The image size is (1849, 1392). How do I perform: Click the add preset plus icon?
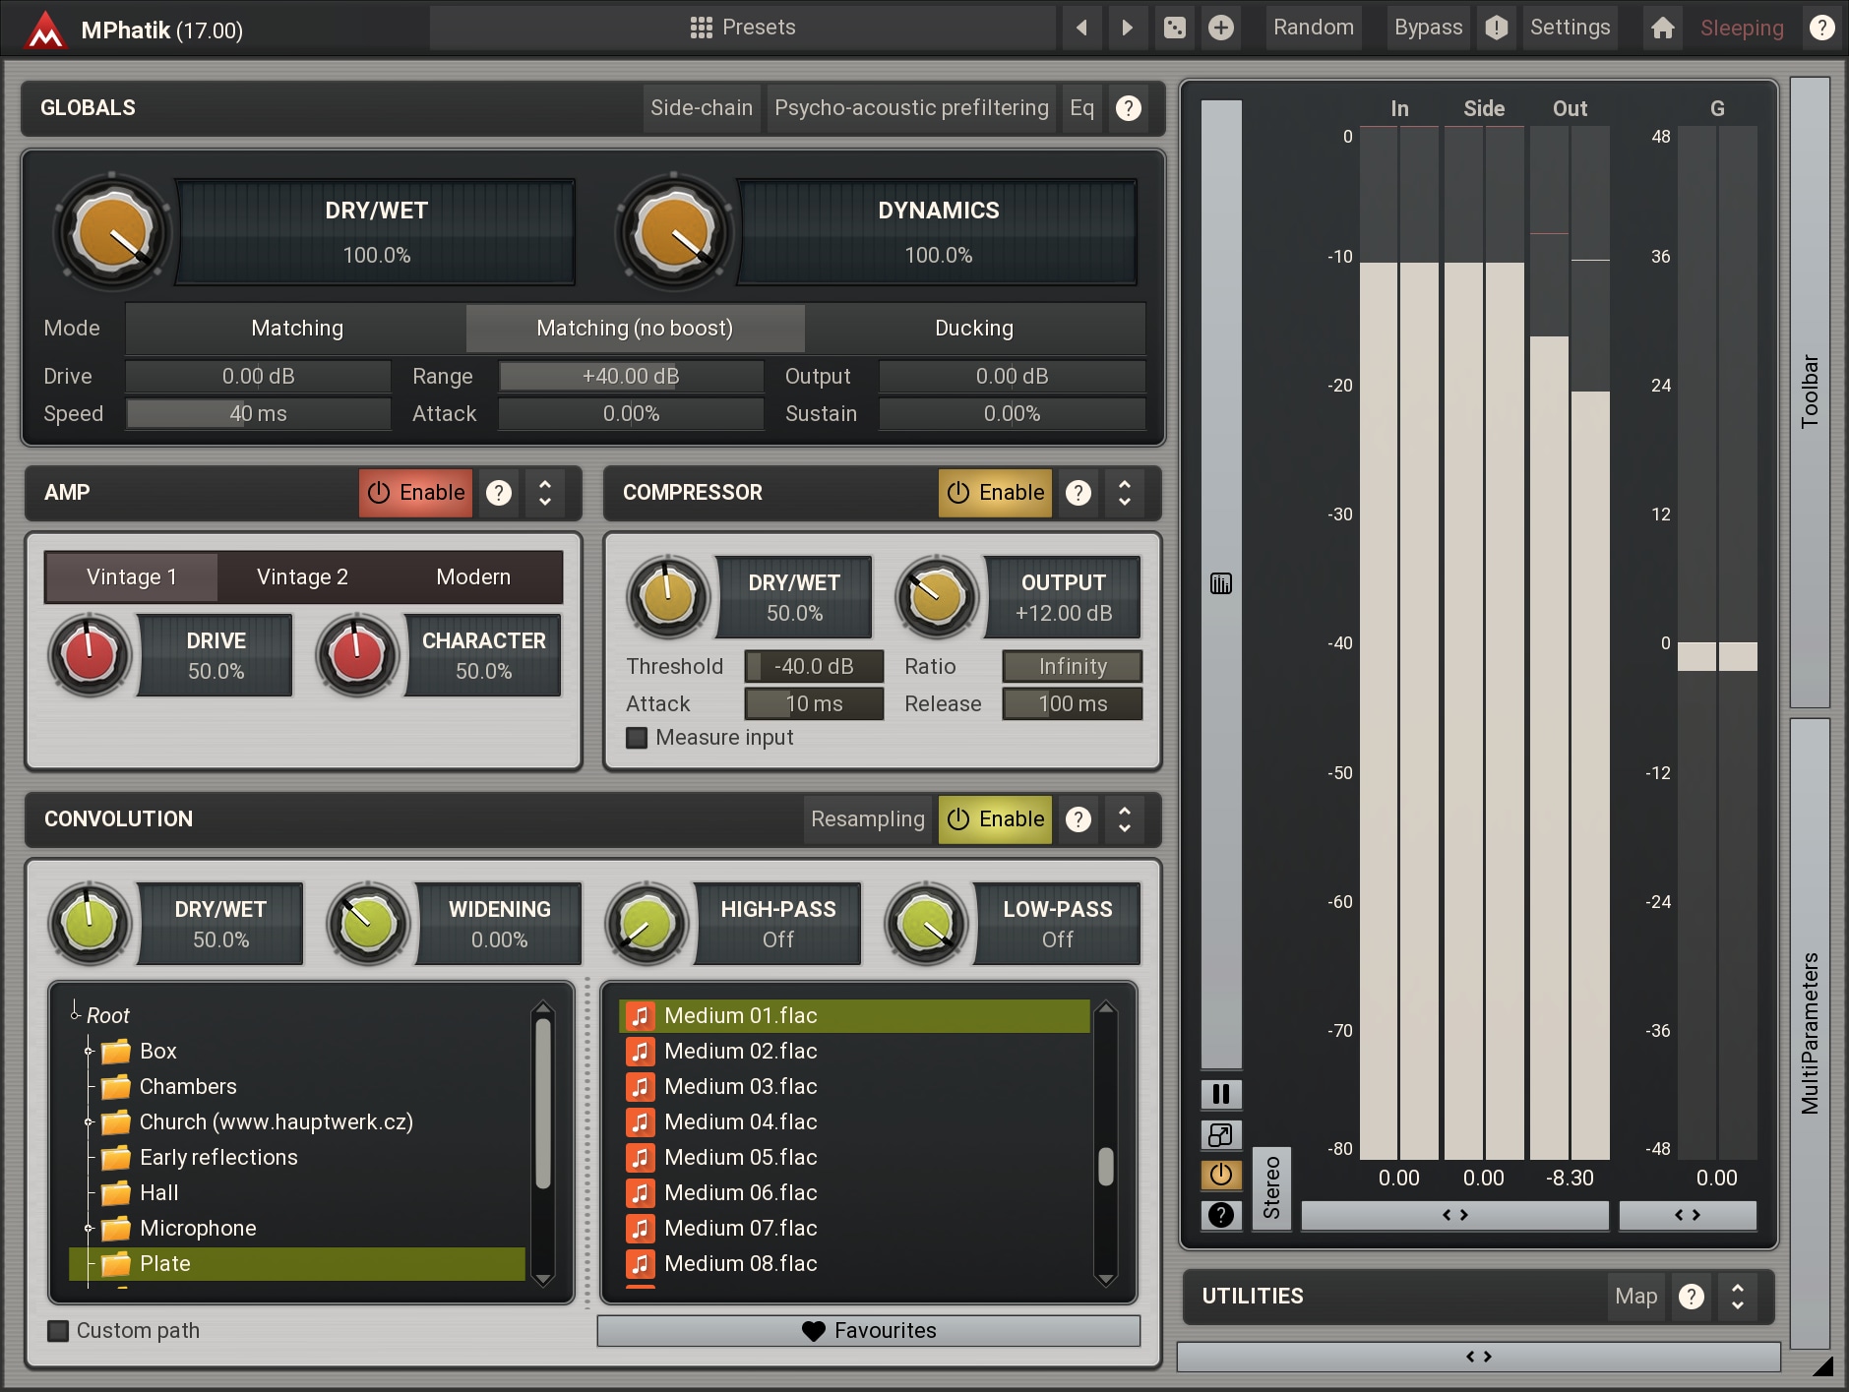(x=1220, y=28)
